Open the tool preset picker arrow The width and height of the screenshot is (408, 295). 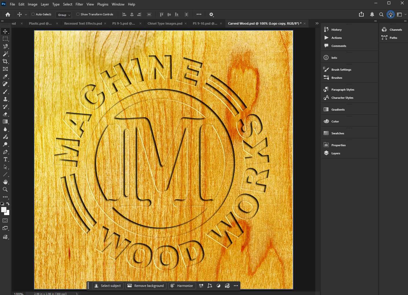coord(26,14)
